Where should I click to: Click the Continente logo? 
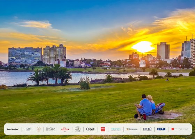click(132, 129)
